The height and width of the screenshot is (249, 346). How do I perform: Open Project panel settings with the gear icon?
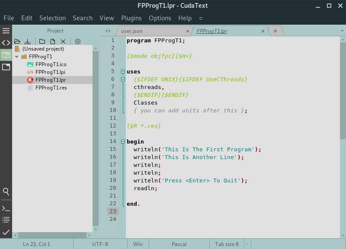[77, 41]
